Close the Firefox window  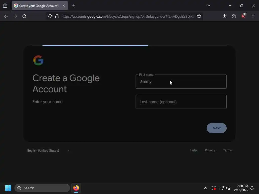click(253, 6)
